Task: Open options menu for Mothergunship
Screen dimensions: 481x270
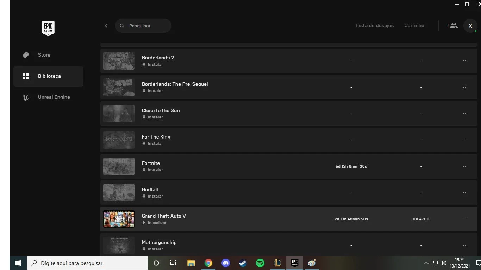Action: pyautogui.click(x=465, y=245)
